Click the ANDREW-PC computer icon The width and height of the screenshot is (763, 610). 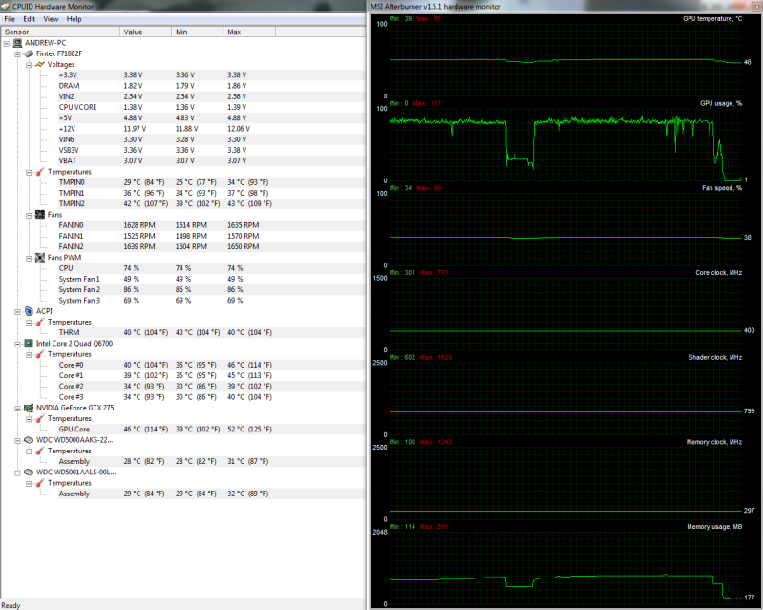(17, 43)
